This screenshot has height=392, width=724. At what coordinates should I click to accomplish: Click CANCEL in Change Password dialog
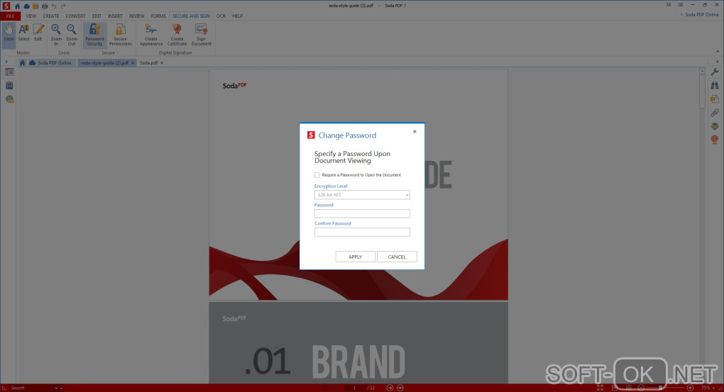tap(397, 257)
